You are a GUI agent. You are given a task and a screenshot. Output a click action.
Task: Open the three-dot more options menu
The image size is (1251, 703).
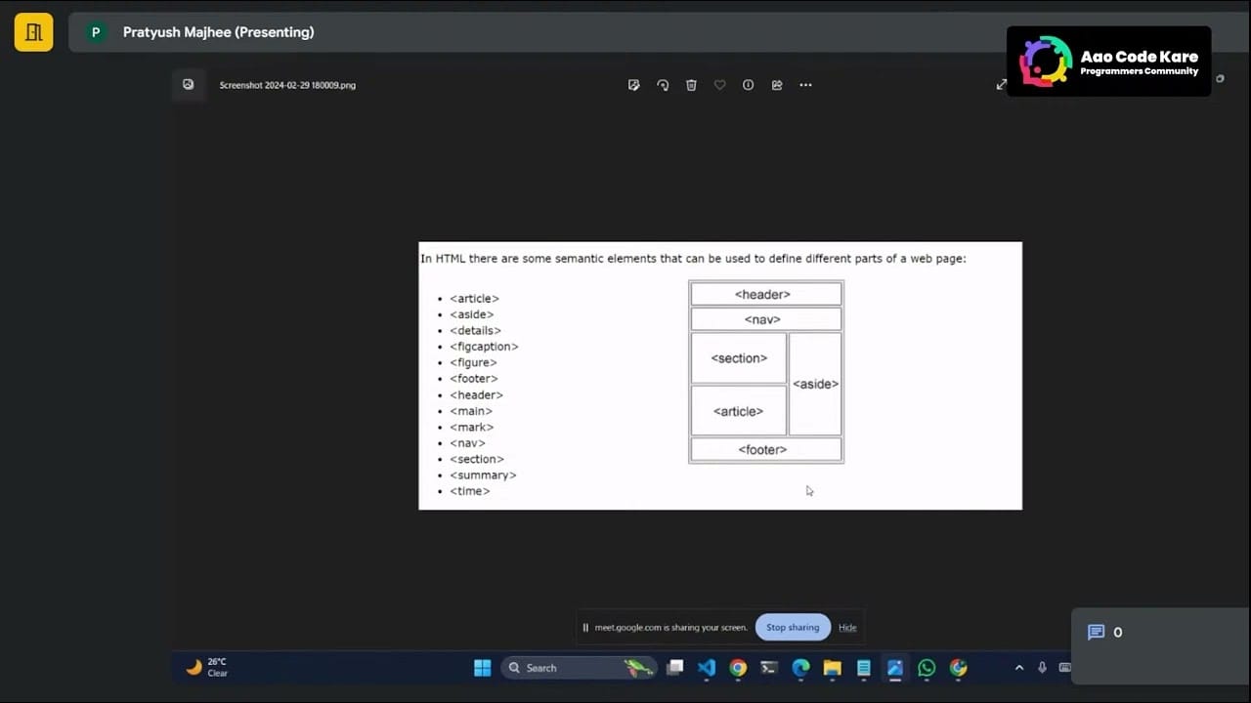point(805,85)
